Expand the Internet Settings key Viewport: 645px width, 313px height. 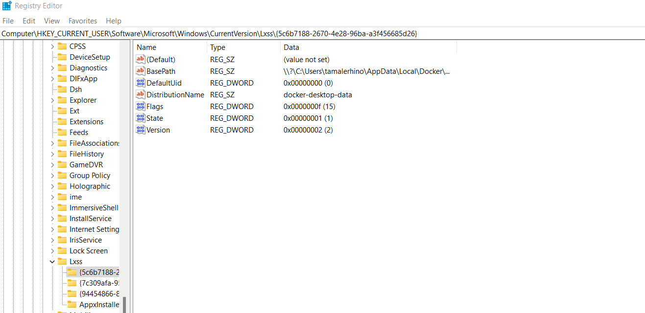coord(52,229)
